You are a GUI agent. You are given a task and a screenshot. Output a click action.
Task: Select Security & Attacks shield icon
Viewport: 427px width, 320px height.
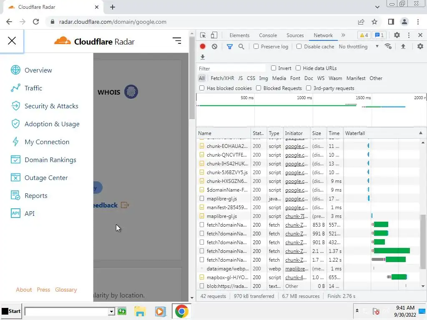(x=15, y=106)
